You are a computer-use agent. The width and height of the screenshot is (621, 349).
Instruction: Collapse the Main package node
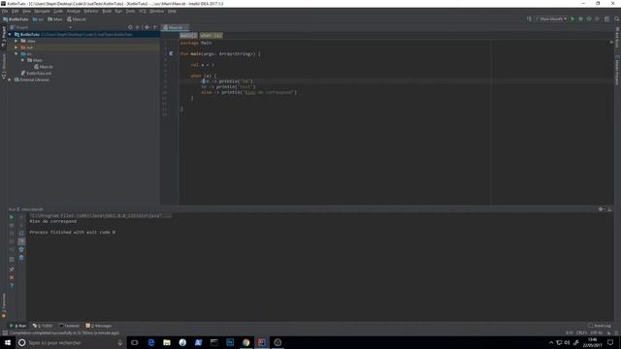pyautogui.click(x=22, y=60)
